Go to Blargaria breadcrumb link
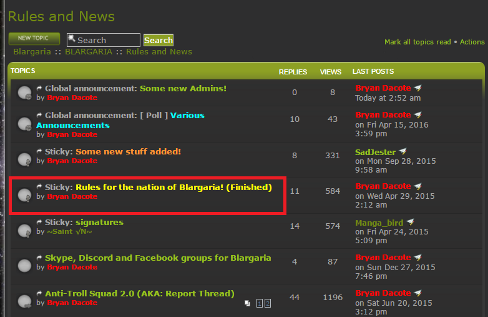The image size is (488, 317). point(32,52)
